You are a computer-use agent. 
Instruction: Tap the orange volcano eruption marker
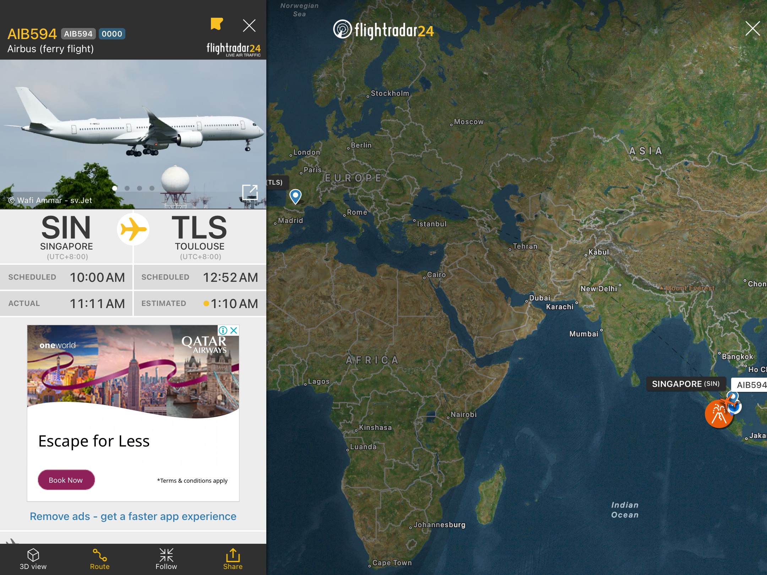[x=719, y=414]
